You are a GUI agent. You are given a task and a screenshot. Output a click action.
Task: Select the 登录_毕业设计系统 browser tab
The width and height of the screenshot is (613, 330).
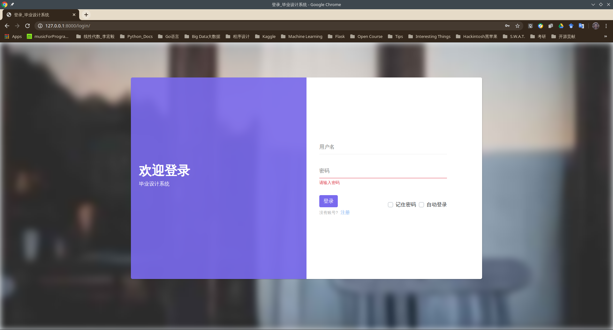click(41, 15)
